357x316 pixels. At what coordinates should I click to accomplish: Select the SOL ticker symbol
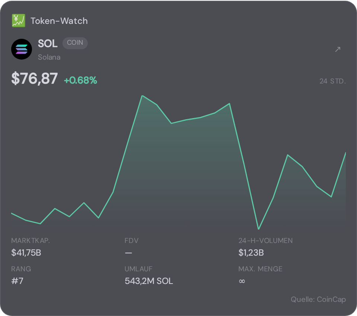48,43
